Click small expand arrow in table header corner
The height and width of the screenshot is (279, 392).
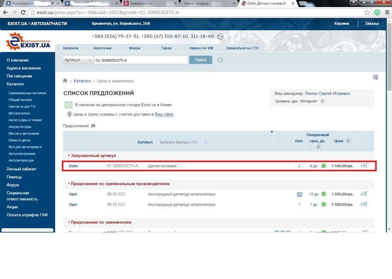tap(272, 132)
